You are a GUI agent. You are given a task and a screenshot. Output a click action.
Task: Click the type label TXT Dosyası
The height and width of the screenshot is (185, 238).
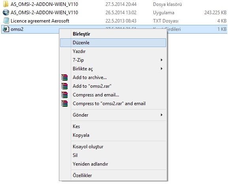[166, 21]
